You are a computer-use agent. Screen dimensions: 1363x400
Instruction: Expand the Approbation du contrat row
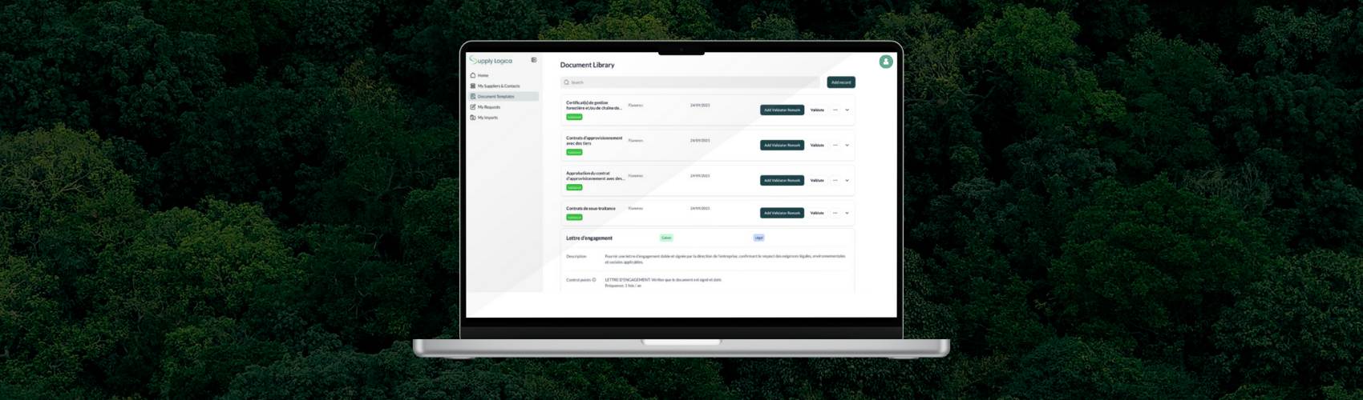click(847, 181)
